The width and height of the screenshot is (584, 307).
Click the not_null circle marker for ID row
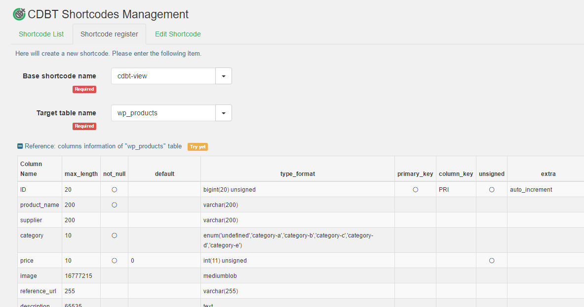pos(114,190)
